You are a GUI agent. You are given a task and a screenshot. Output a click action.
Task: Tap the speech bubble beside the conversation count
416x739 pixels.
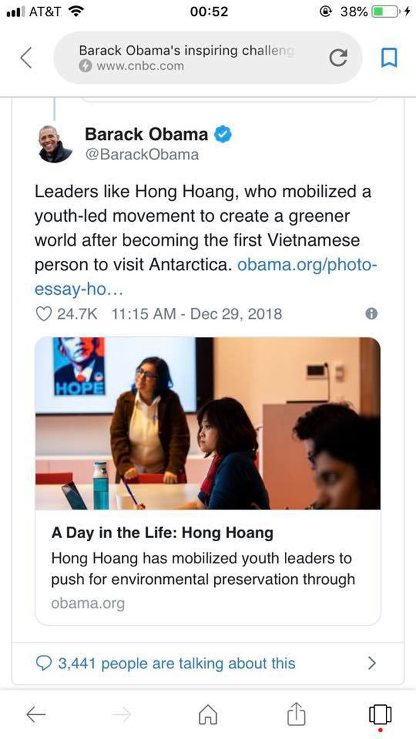[43, 663]
